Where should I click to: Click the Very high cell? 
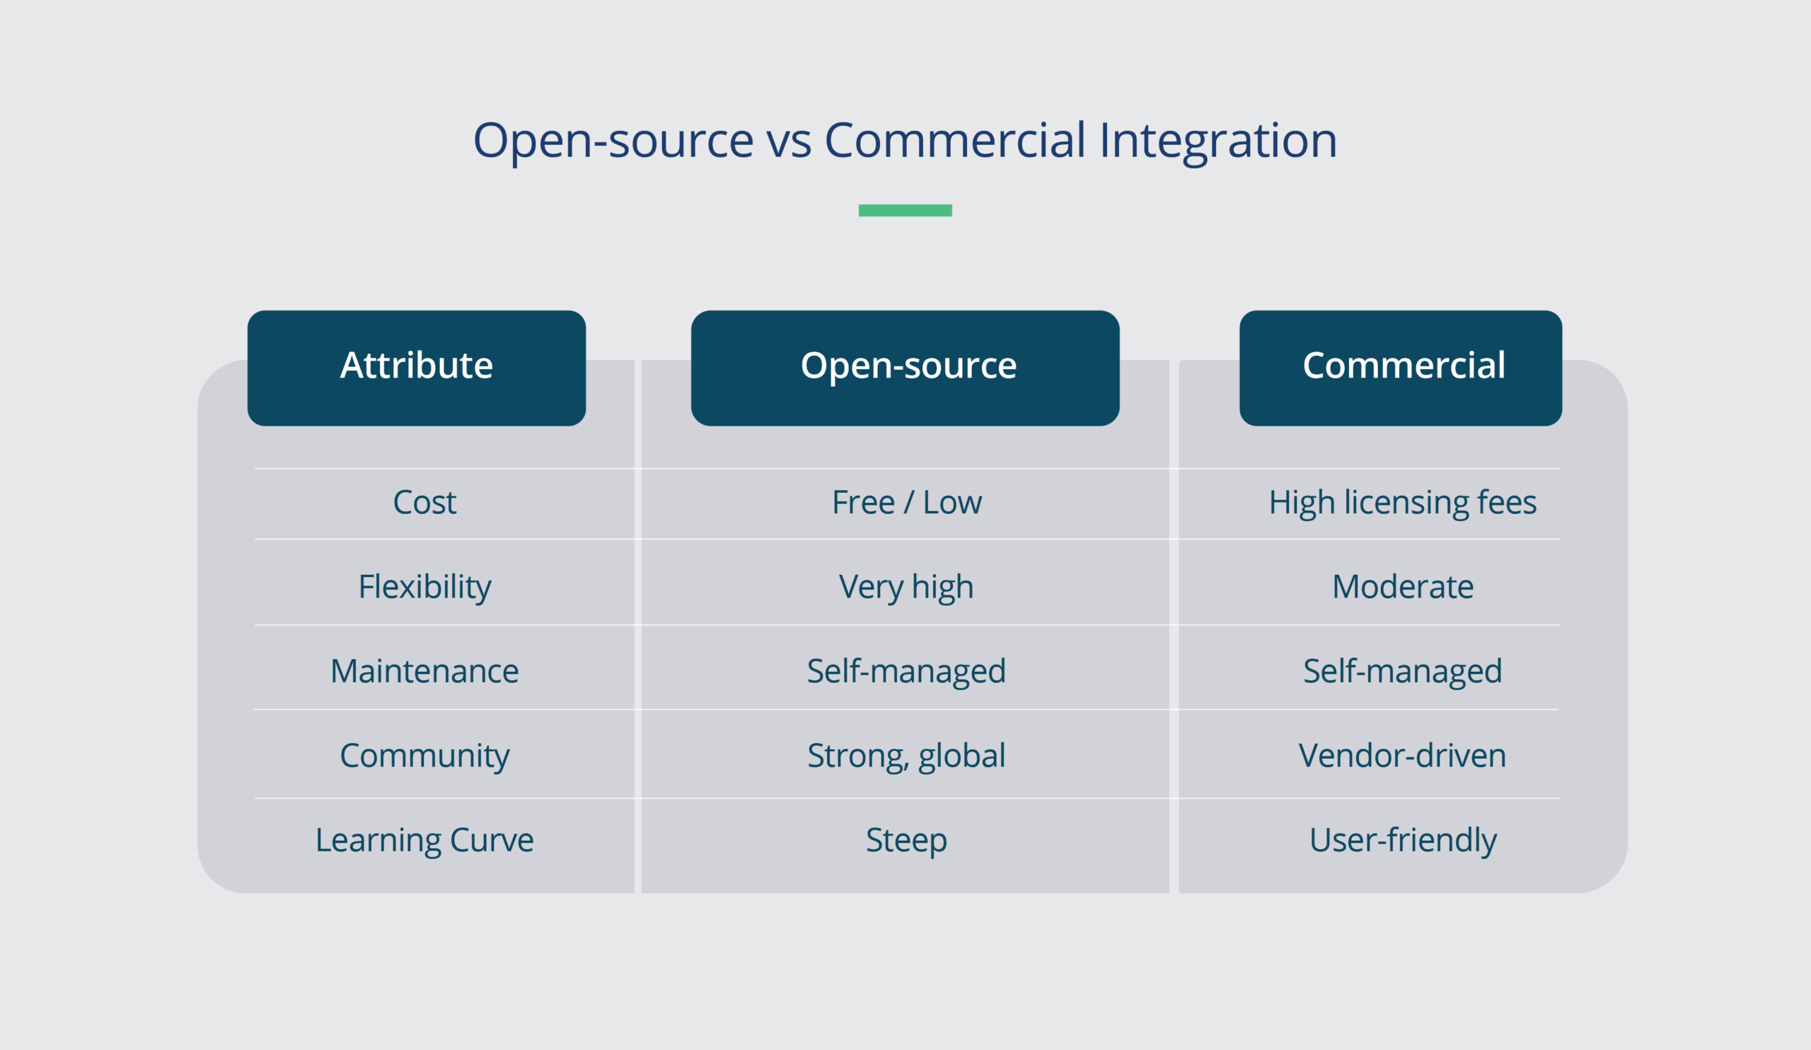pos(906,587)
